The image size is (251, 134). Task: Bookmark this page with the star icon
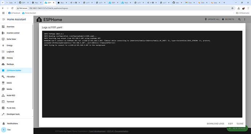click(232, 8)
